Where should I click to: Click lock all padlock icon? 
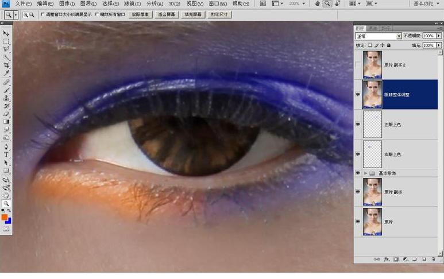pyautogui.click(x=389, y=45)
